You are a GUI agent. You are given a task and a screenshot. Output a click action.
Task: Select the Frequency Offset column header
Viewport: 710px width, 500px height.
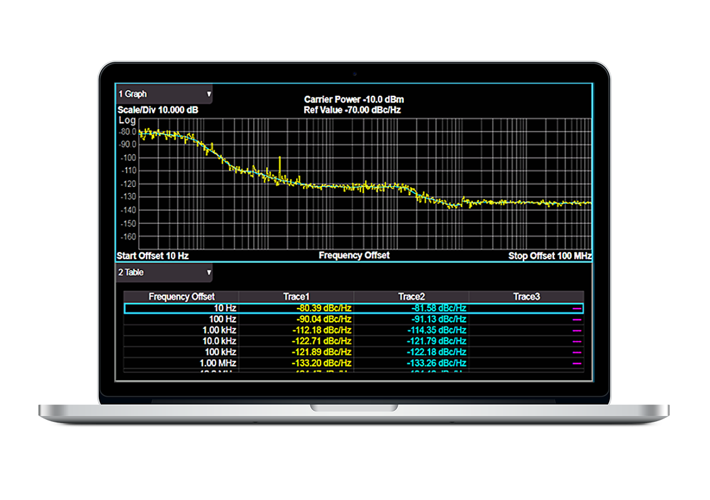(182, 297)
